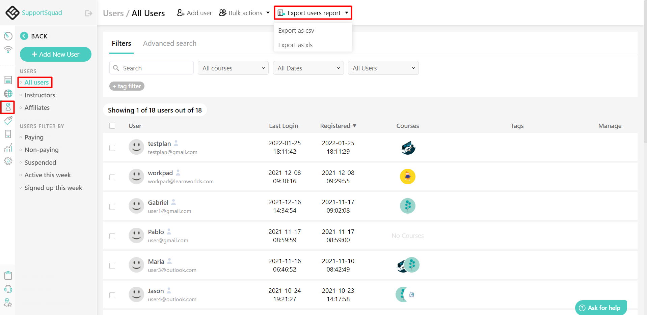The image size is (647, 315).
Task: Expand the All Dates filter
Action: [x=308, y=68]
